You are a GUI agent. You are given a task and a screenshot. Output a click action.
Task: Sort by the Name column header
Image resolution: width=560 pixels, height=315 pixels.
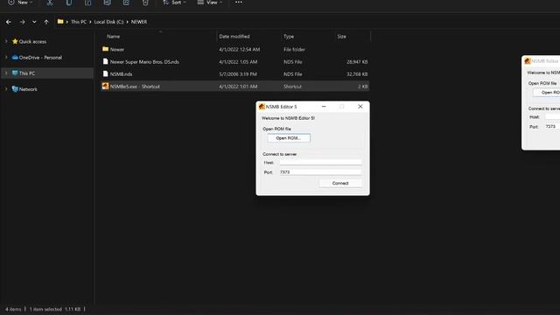pyautogui.click(x=114, y=37)
